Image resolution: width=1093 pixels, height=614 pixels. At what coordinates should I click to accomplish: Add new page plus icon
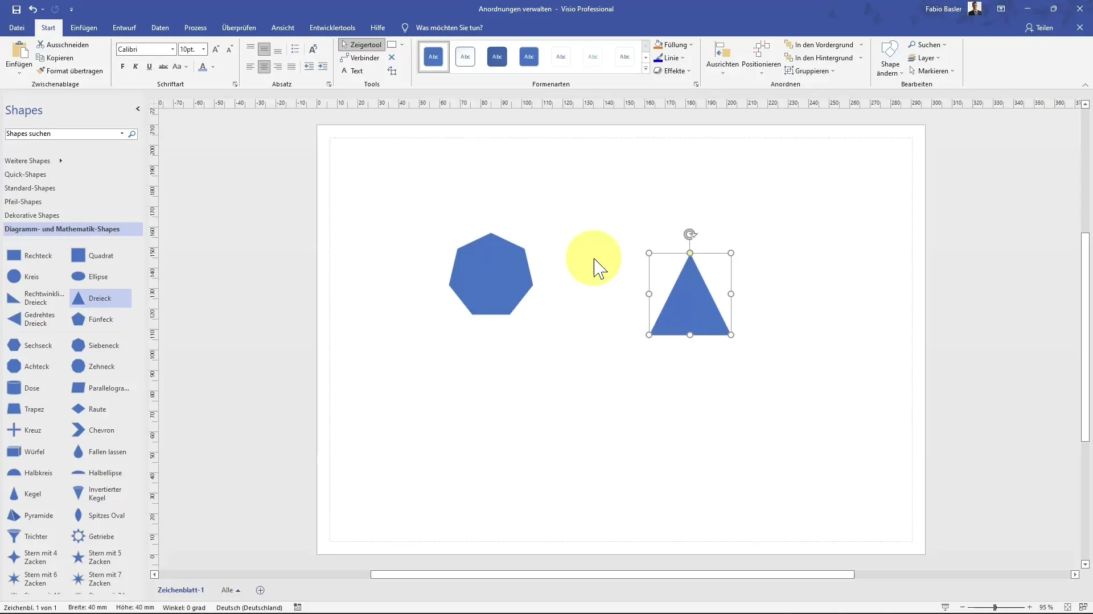click(260, 590)
